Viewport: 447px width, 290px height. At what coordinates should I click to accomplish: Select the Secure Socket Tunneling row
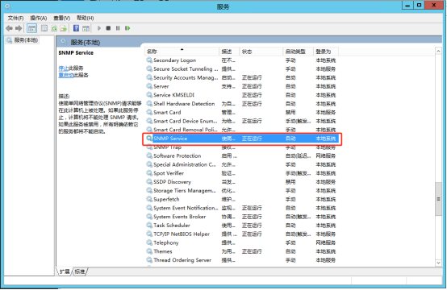(x=241, y=68)
